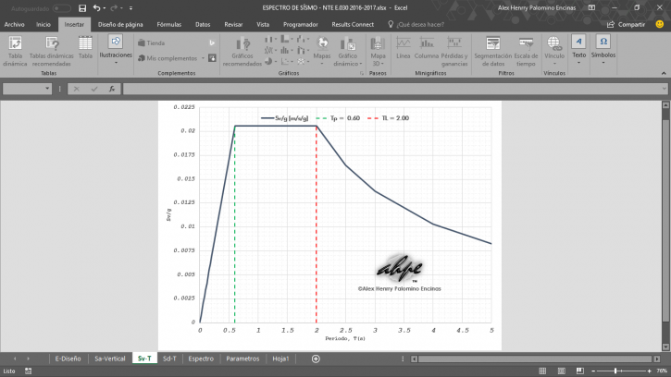
Task: Click the insert function fx icon
Action: [x=111, y=89]
